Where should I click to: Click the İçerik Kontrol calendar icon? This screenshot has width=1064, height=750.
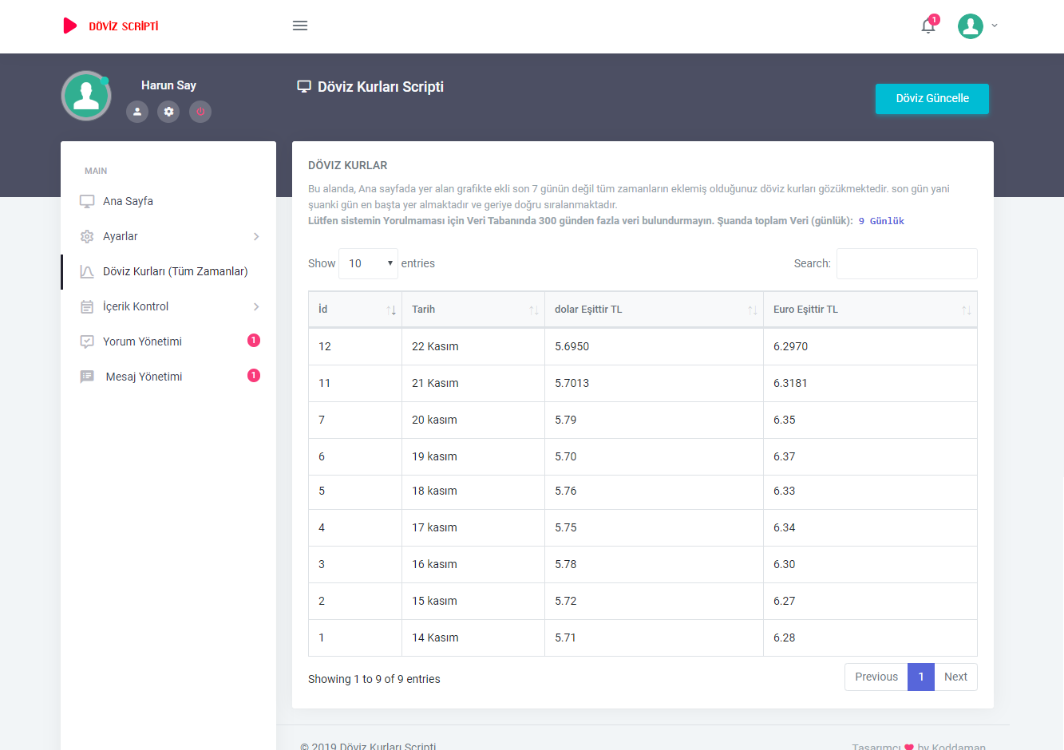[87, 306]
